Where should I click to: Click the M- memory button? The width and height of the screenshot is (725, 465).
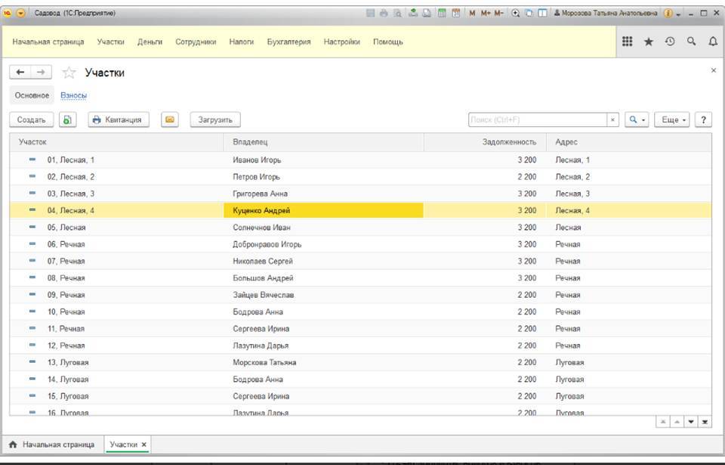tap(498, 14)
